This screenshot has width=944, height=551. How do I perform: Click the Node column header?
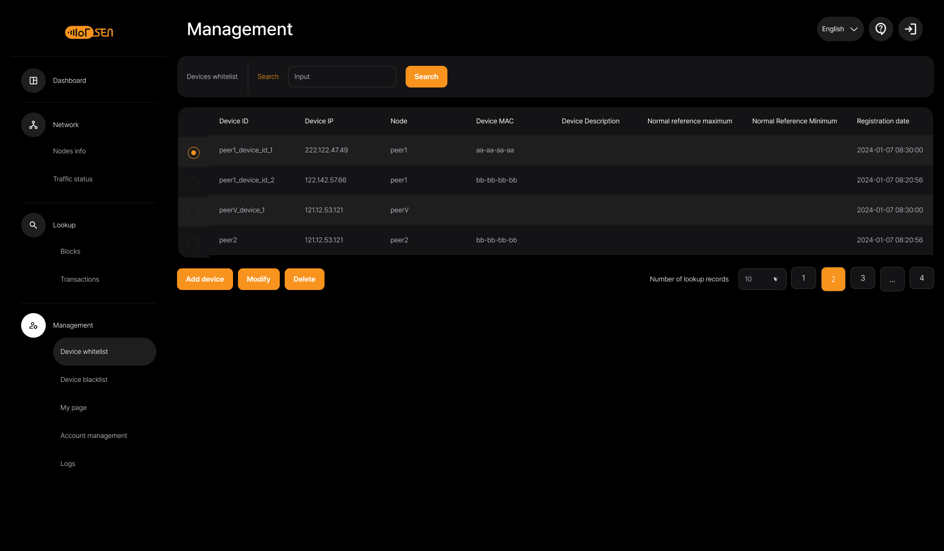399,121
